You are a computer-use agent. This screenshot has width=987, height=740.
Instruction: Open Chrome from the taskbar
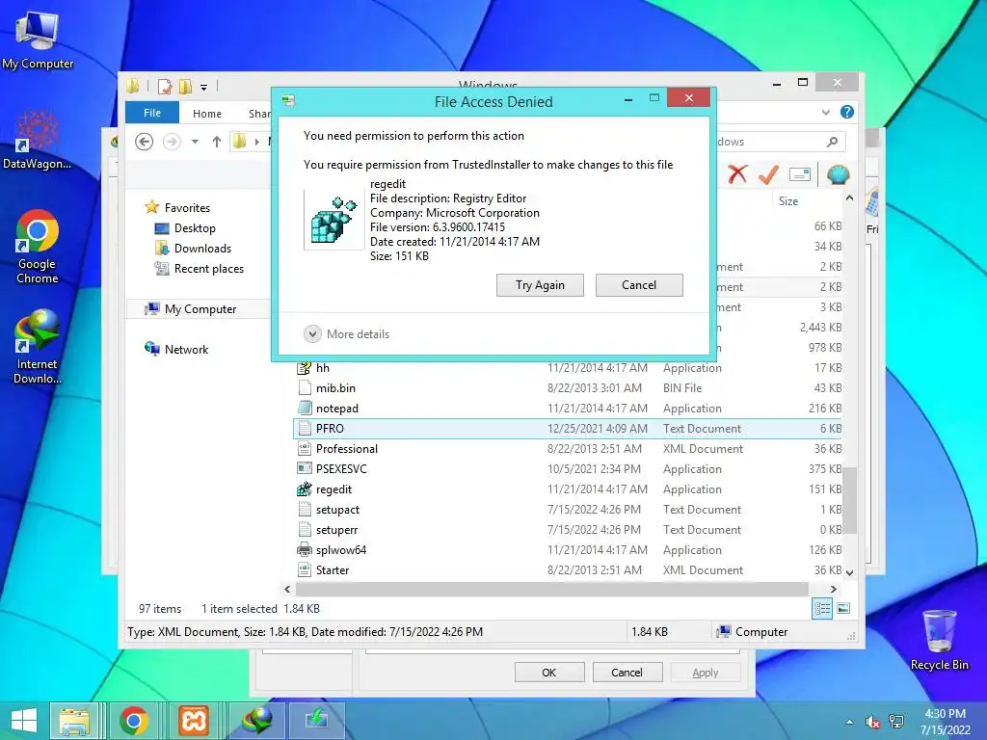tap(133, 721)
